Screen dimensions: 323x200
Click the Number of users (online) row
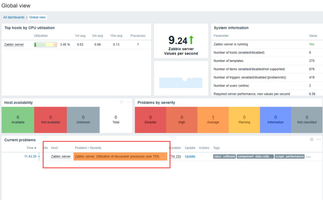pos(267,86)
